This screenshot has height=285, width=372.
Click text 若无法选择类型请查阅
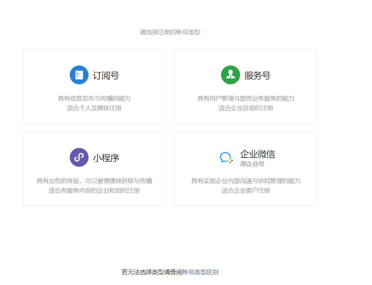point(152,272)
